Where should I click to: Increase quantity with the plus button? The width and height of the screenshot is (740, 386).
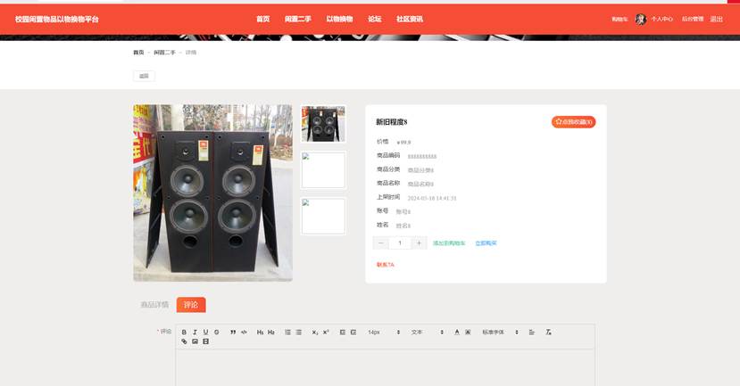(x=419, y=243)
